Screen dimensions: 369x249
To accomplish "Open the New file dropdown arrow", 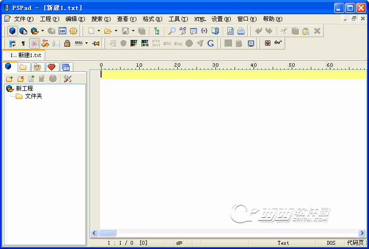I will [99, 31].
